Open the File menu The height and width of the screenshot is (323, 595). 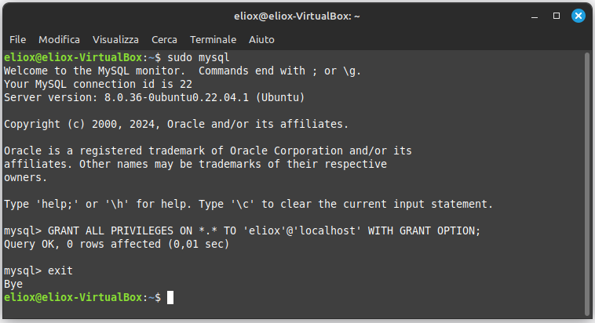[x=17, y=39]
